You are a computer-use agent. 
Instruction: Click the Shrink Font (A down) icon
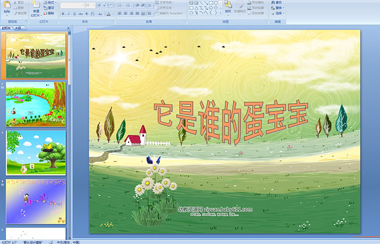pos(104,5)
